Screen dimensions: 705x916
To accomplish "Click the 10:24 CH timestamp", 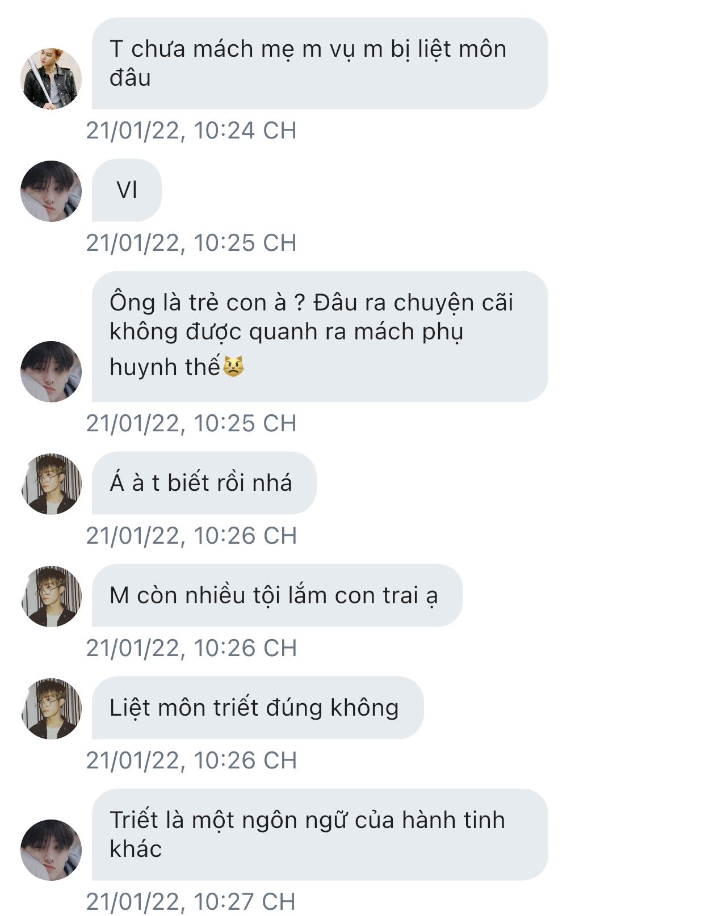I will point(191,131).
